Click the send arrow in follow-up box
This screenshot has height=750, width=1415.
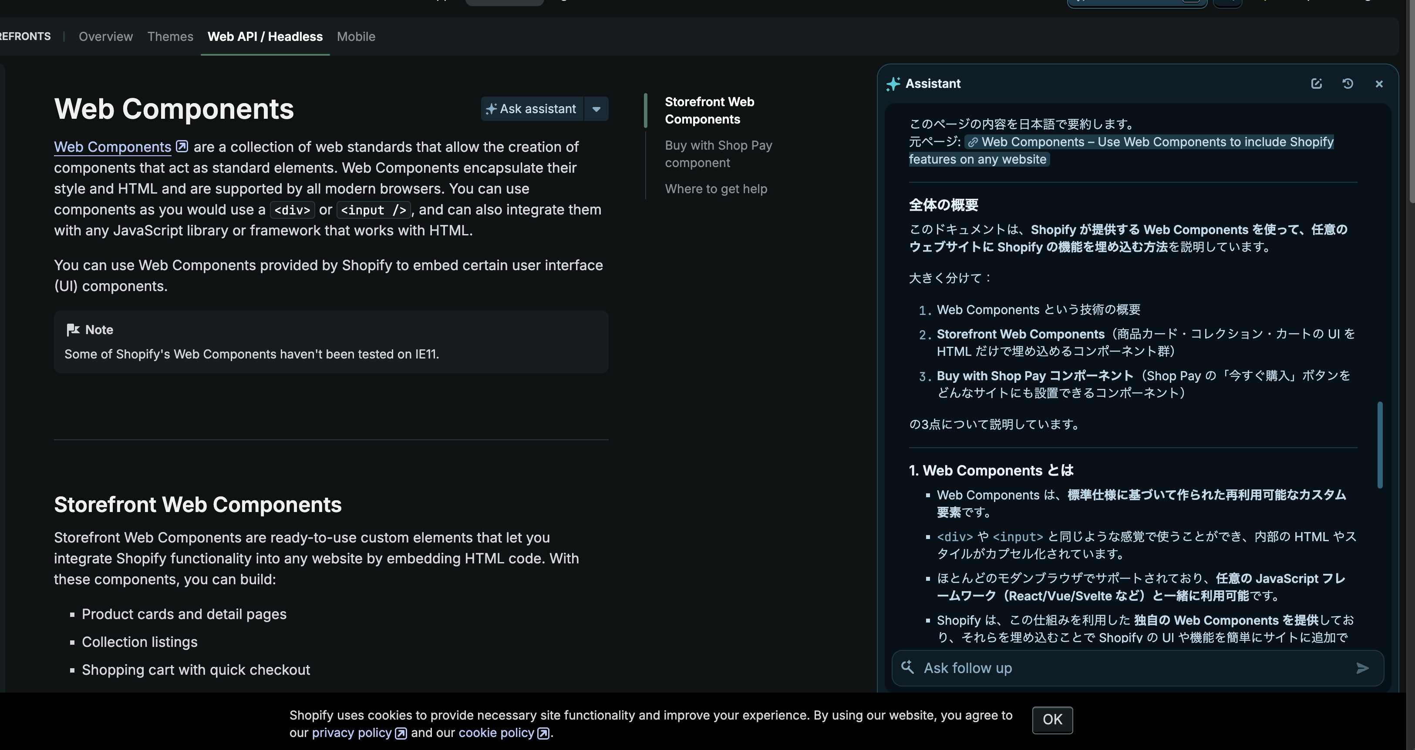(1362, 668)
